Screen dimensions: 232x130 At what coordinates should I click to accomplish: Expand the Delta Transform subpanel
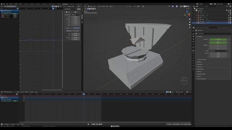202,60
